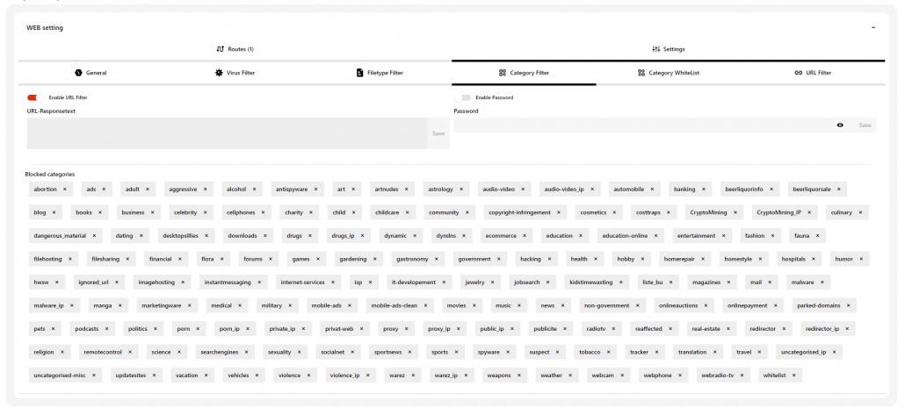Show password with the eye icon
905x408 pixels.
(x=840, y=125)
